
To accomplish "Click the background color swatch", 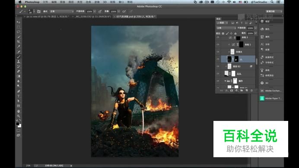I will [x=19, y=126].
